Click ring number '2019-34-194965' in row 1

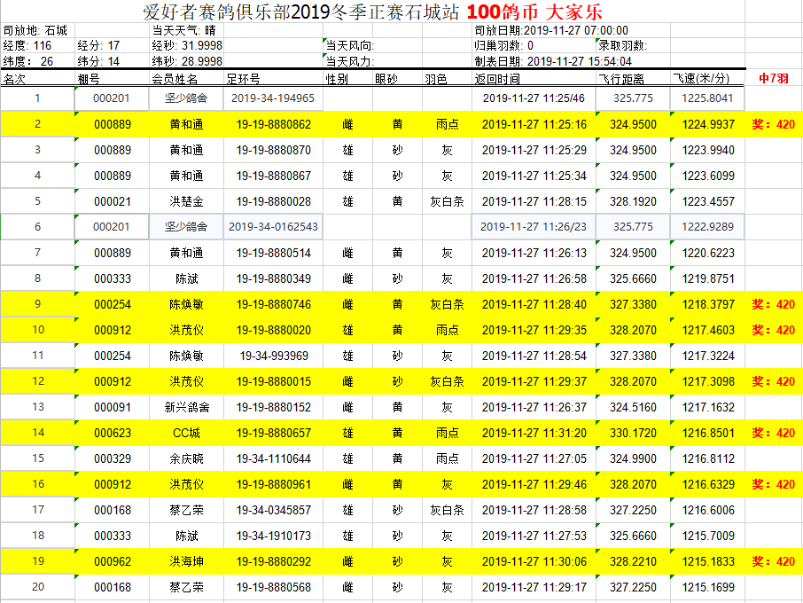273,98
